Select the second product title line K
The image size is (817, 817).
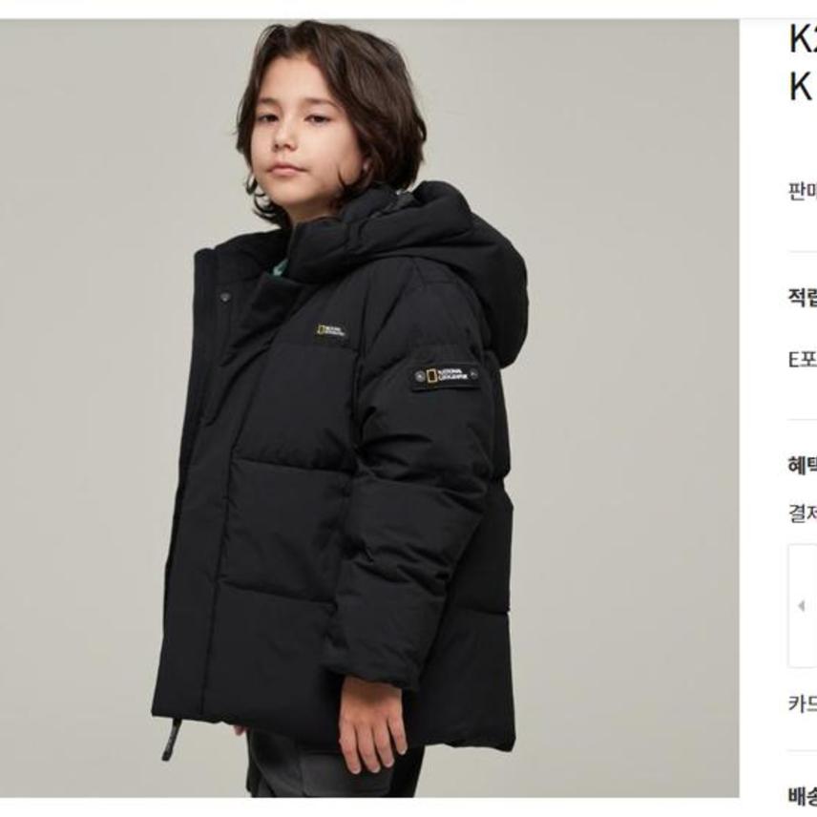click(802, 87)
